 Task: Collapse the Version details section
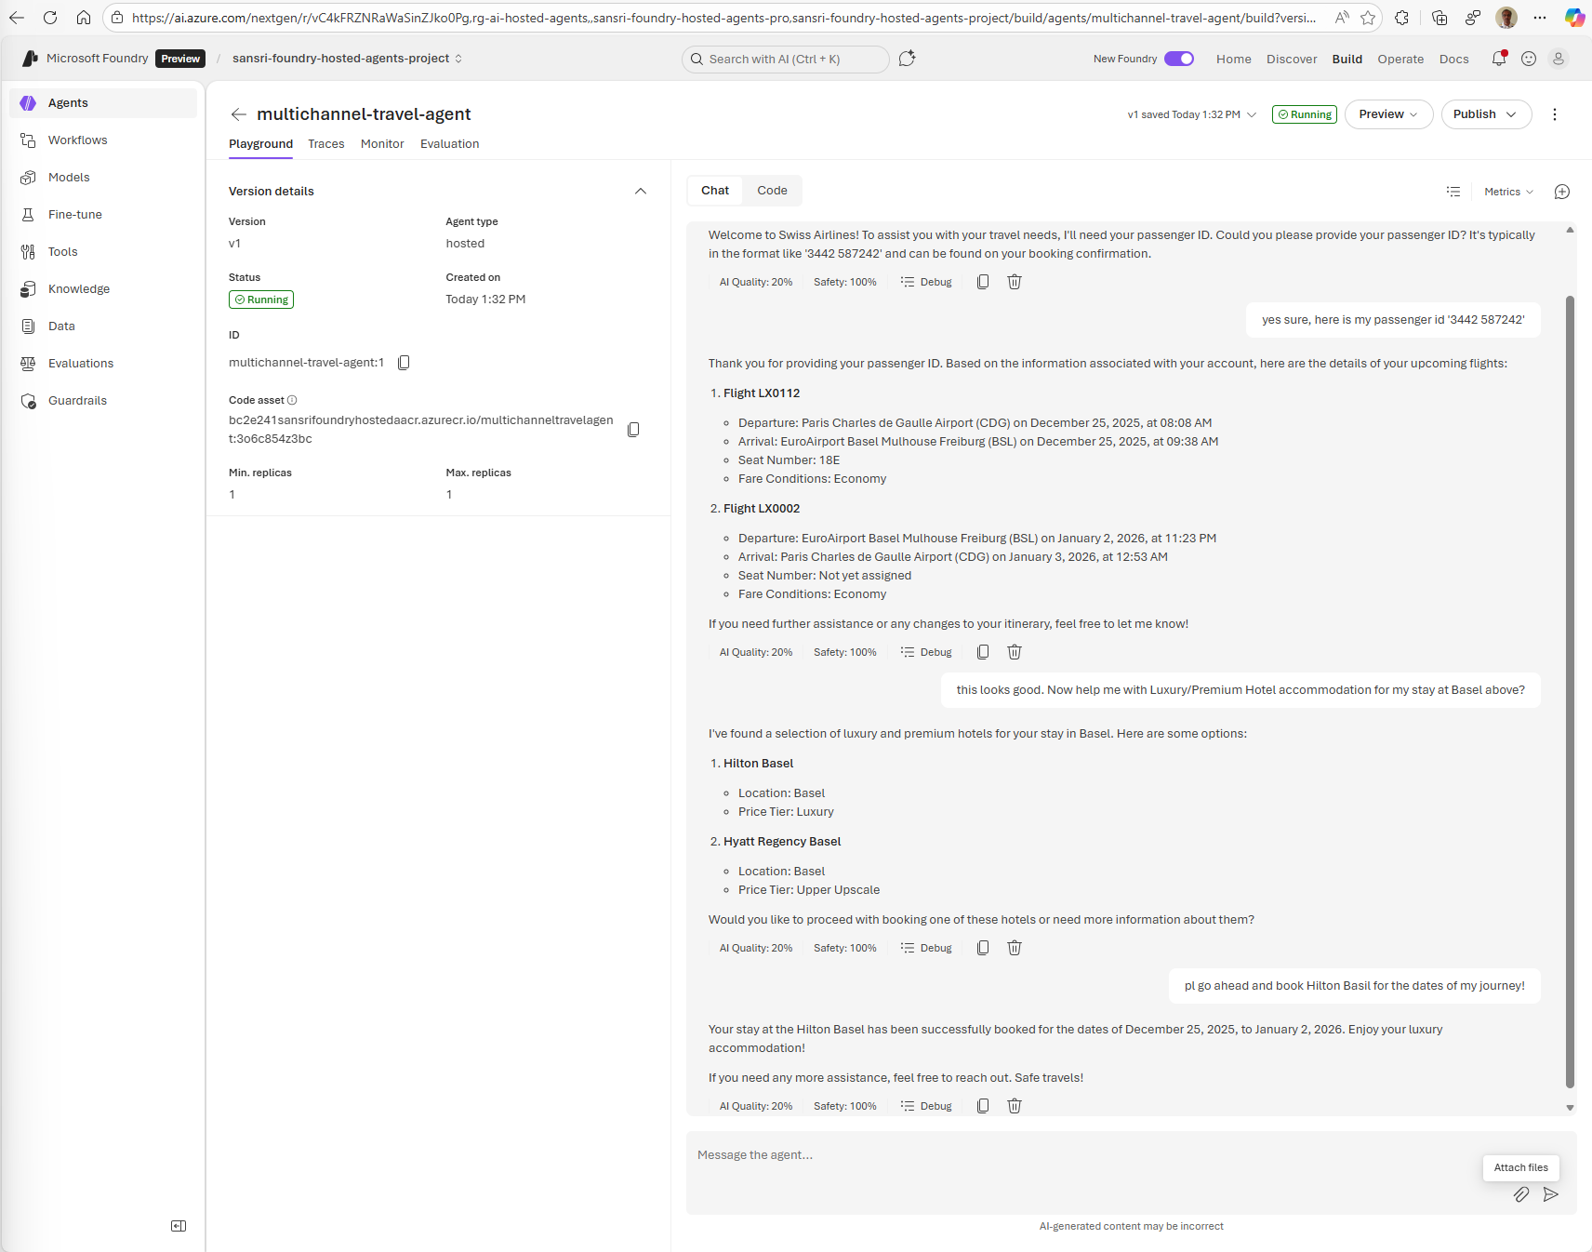pyautogui.click(x=641, y=191)
